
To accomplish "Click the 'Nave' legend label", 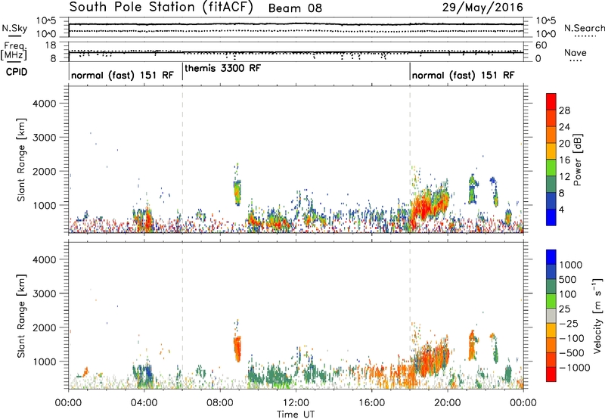I will coord(575,52).
